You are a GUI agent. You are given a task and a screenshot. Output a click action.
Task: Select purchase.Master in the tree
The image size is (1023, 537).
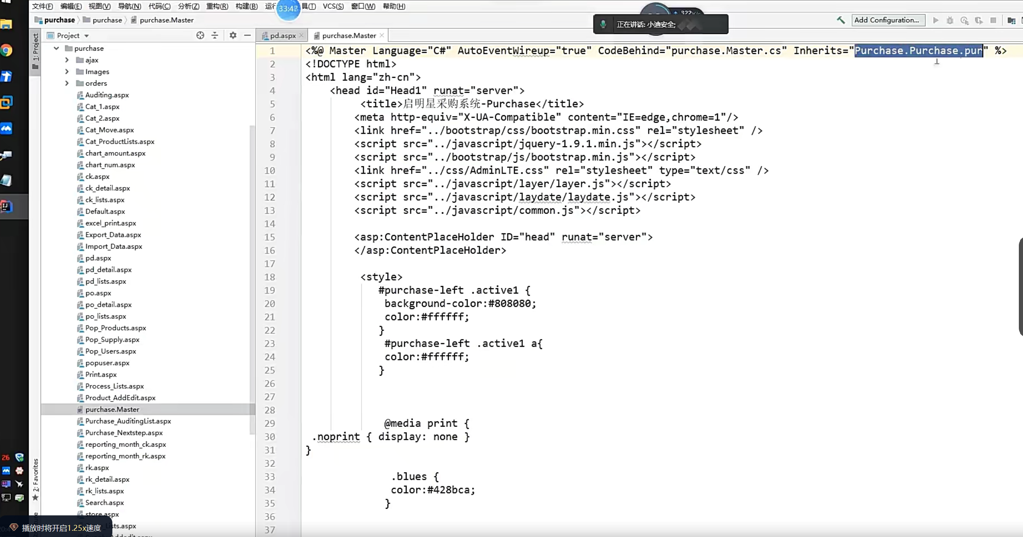[x=112, y=409]
